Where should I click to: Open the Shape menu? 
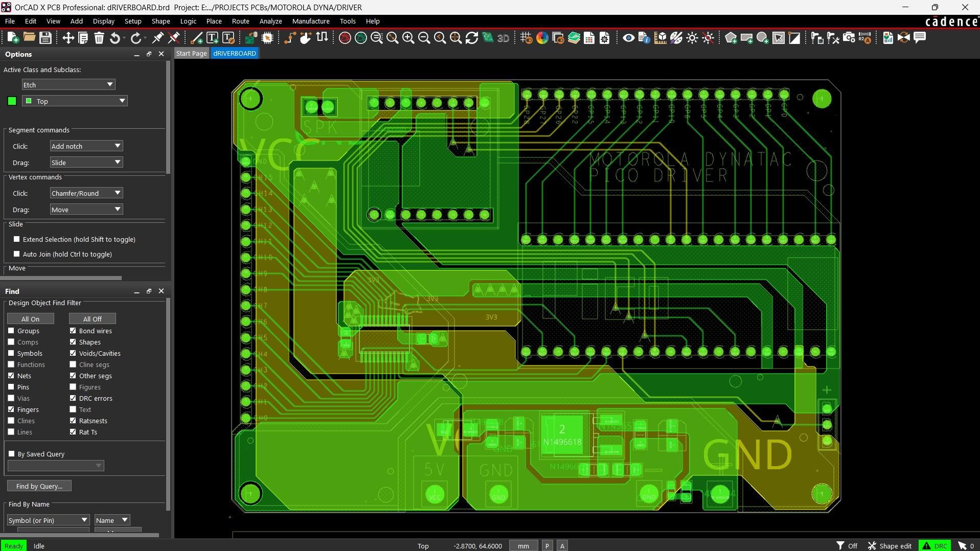tap(161, 21)
